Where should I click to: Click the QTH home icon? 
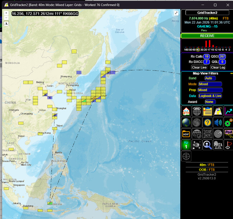(x=186, y=111)
